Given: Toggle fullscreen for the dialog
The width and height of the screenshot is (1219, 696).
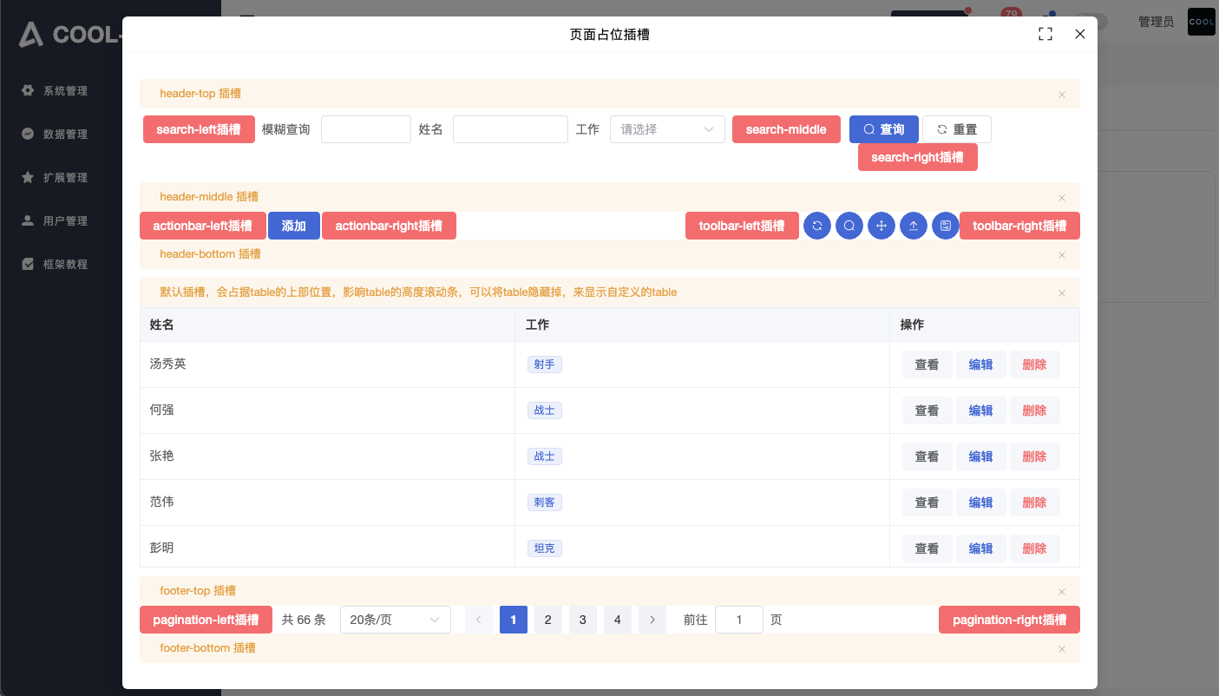Looking at the screenshot, I should click(1045, 34).
